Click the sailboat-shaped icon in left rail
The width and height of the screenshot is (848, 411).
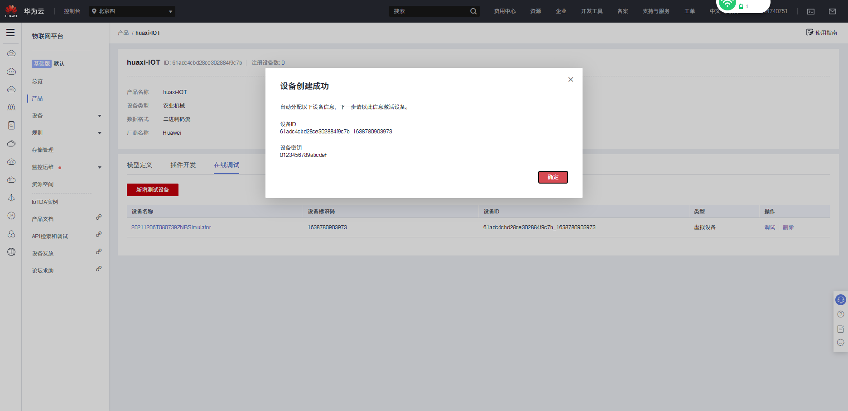pyautogui.click(x=11, y=198)
